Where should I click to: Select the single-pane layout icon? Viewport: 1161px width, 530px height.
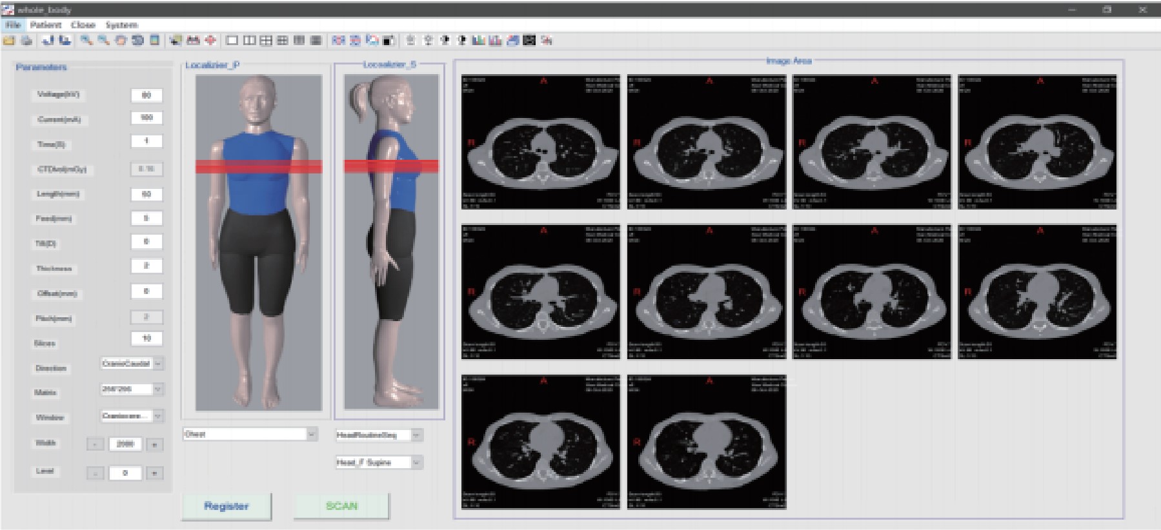232,41
